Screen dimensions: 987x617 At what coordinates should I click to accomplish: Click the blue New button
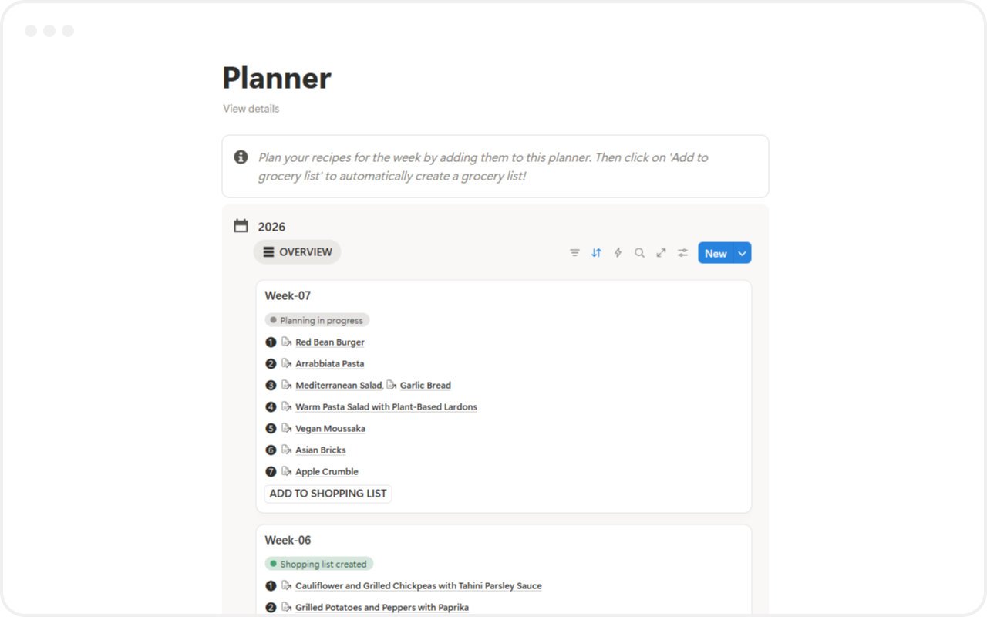(x=716, y=253)
